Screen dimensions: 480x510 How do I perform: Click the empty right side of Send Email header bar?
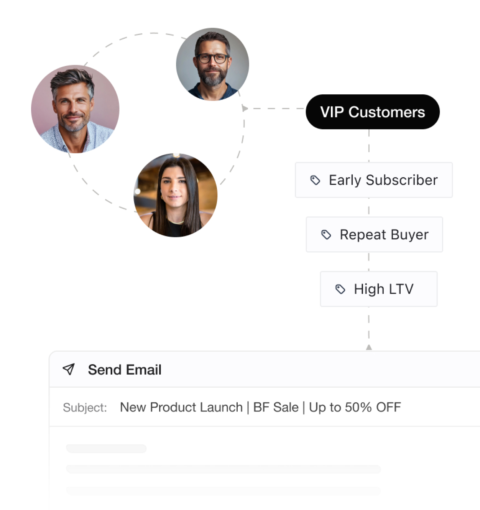click(345, 369)
